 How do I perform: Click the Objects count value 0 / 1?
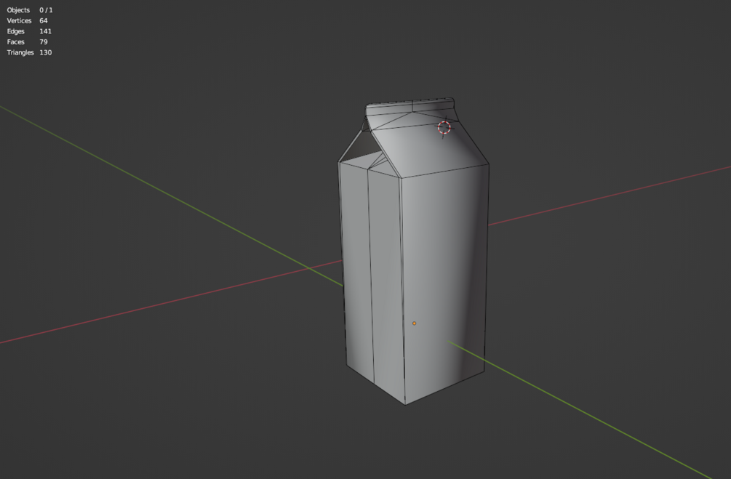pos(46,9)
